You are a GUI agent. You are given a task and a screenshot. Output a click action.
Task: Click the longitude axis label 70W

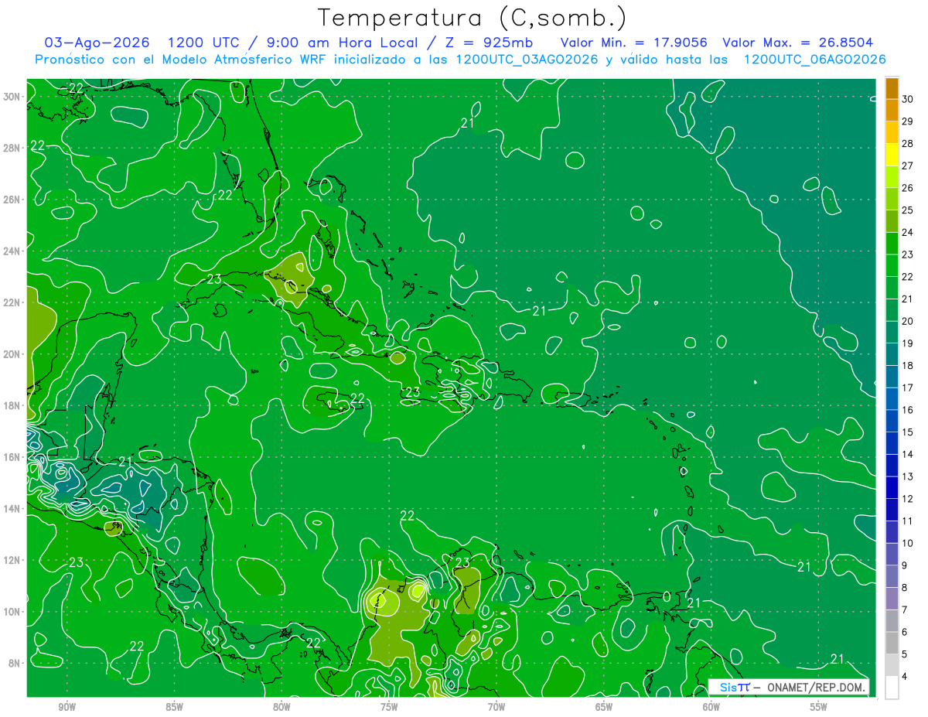pyautogui.click(x=496, y=707)
